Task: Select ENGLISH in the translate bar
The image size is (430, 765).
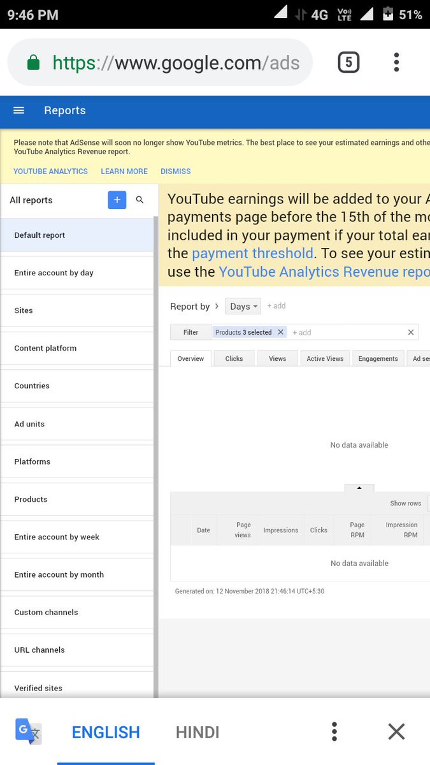Action: click(x=106, y=732)
